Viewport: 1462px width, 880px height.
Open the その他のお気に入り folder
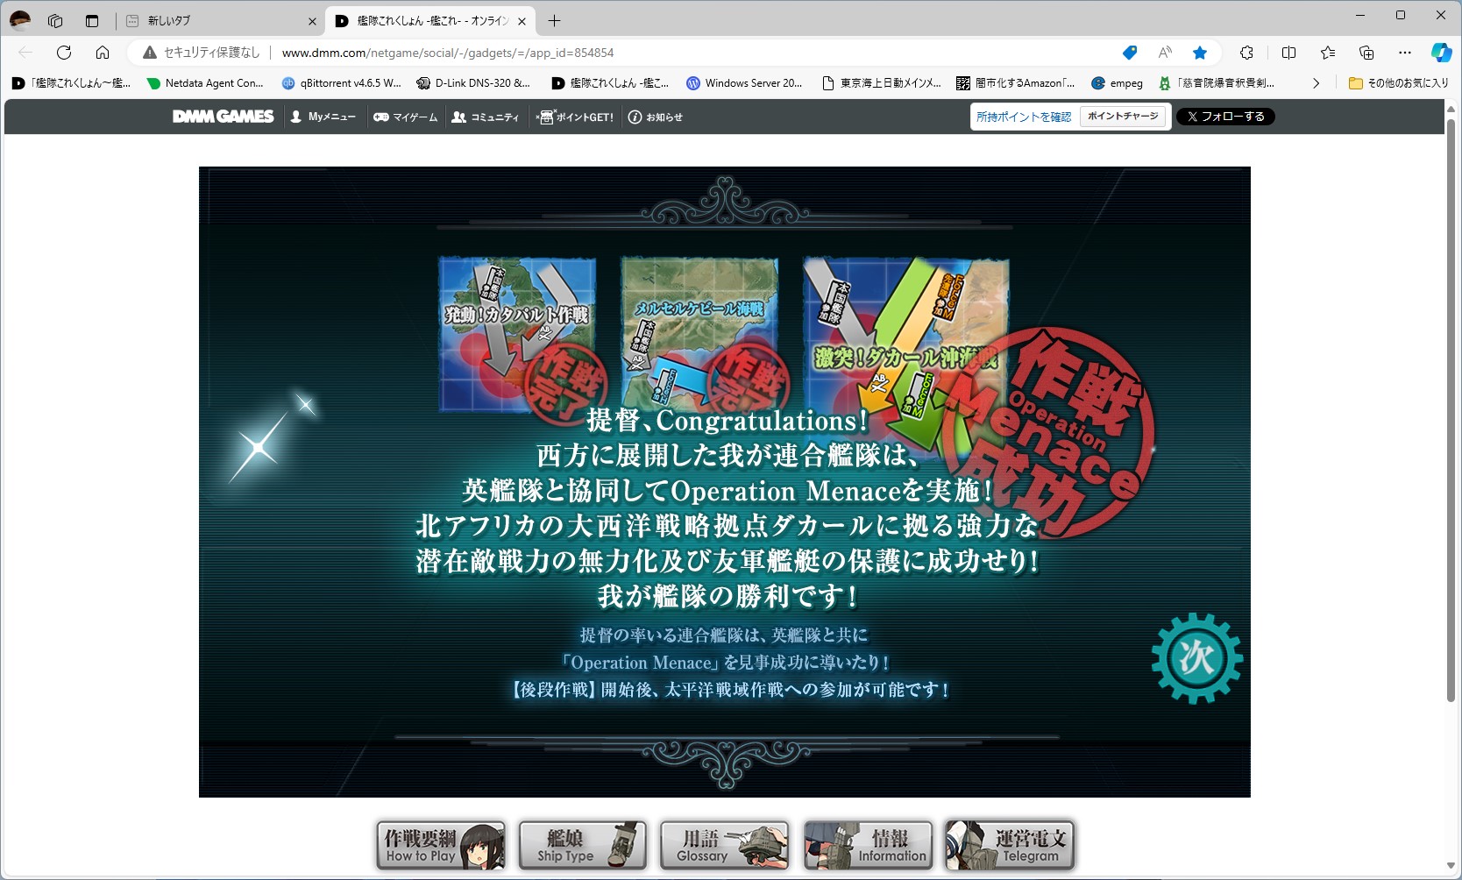click(x=1398, y=83)
